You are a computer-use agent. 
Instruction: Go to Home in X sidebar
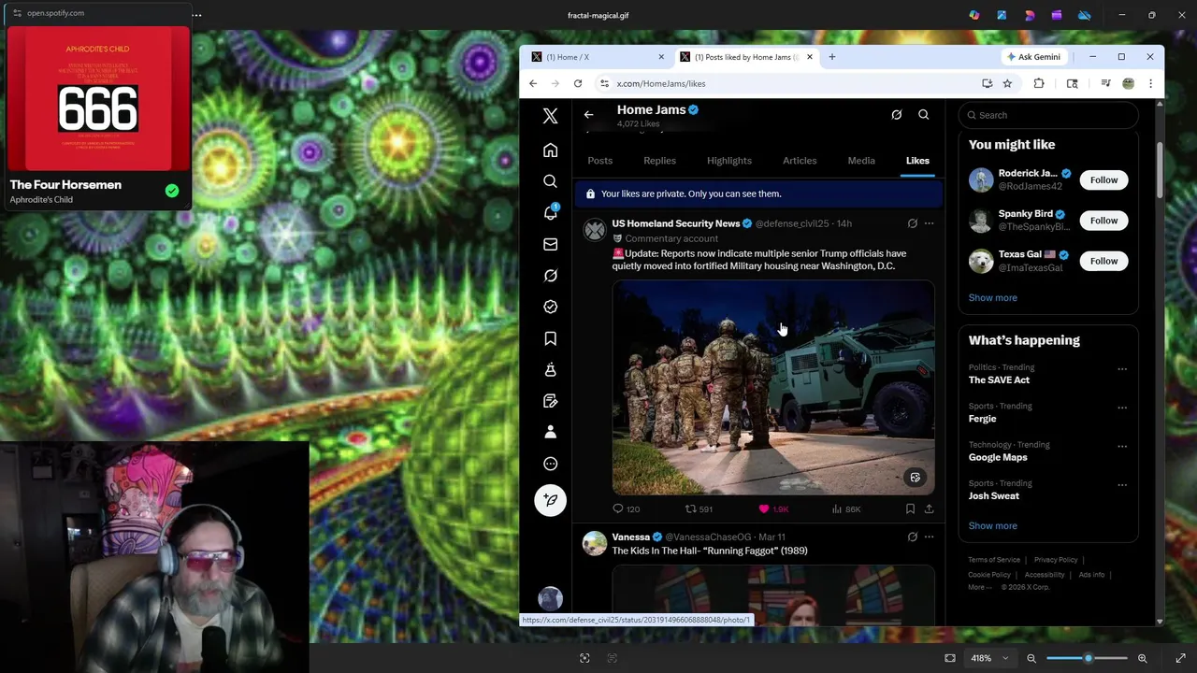coord(550,150)
